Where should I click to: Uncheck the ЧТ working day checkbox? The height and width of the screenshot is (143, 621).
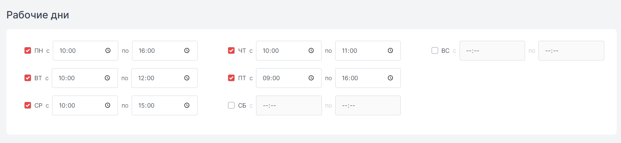pos(231,50)
